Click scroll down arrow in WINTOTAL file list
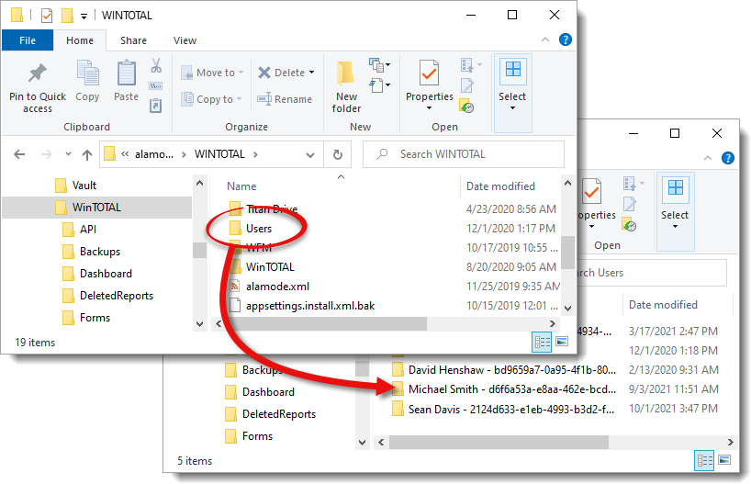751x484 pixels. [x=567, y=309]
